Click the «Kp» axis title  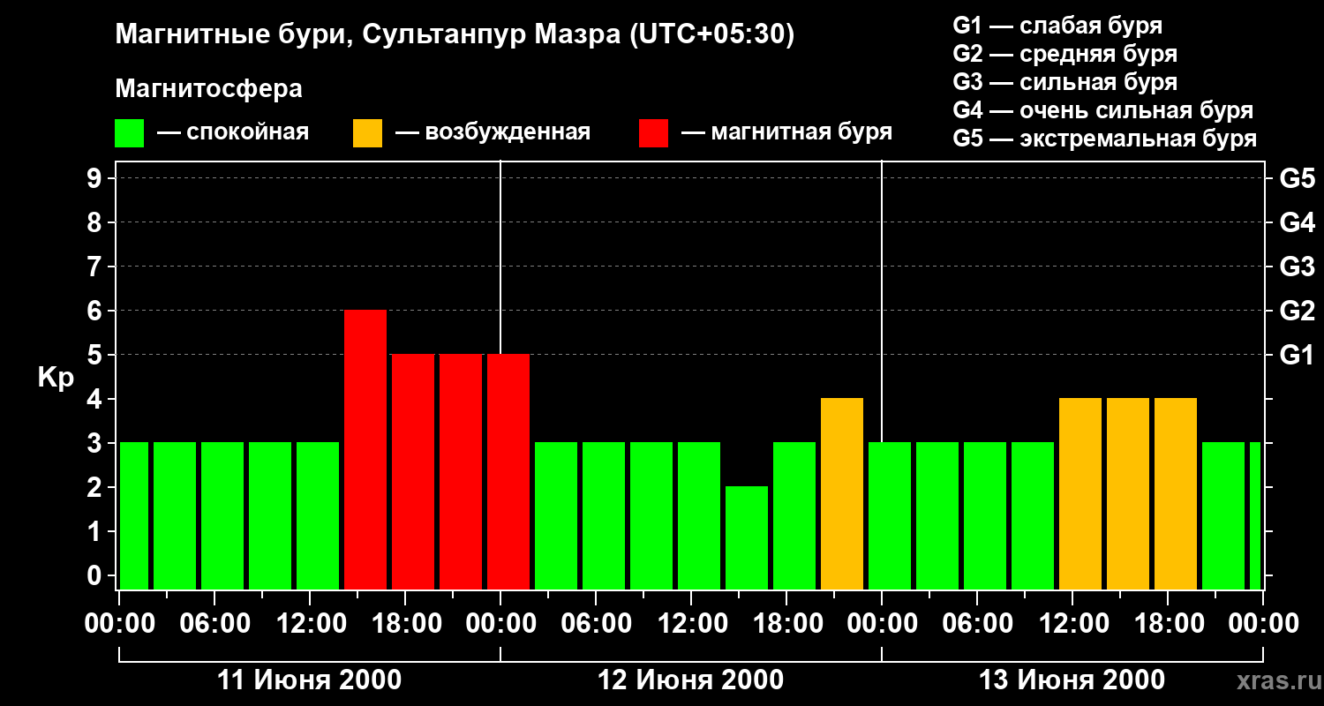pyautogui.click(x=56, y=377)
